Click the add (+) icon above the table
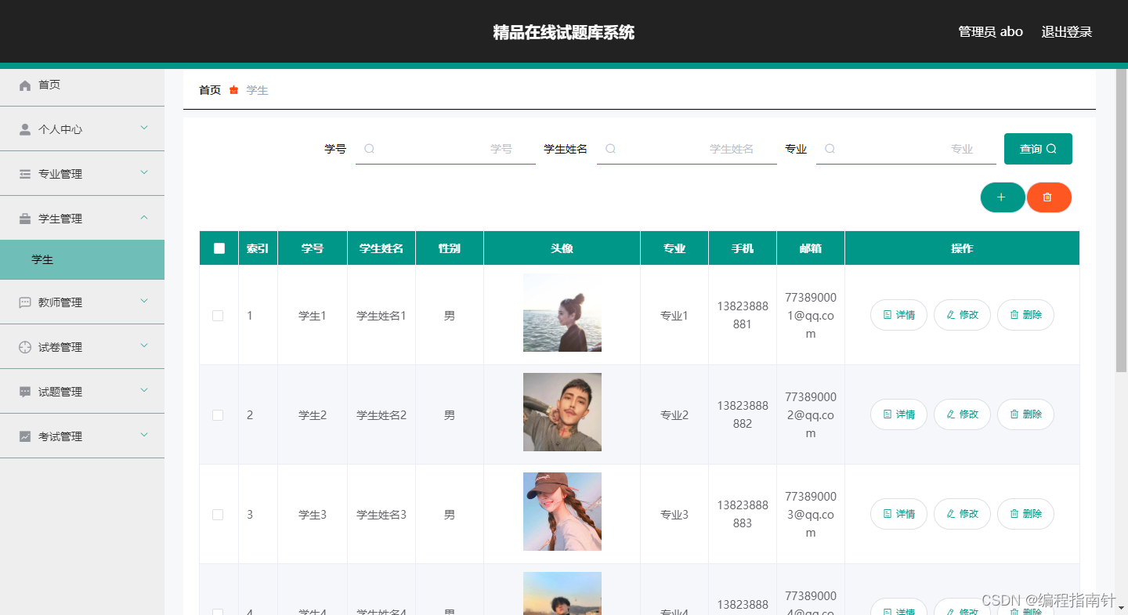This screenshot has height=615, width=1128. tap(1003, 197)
